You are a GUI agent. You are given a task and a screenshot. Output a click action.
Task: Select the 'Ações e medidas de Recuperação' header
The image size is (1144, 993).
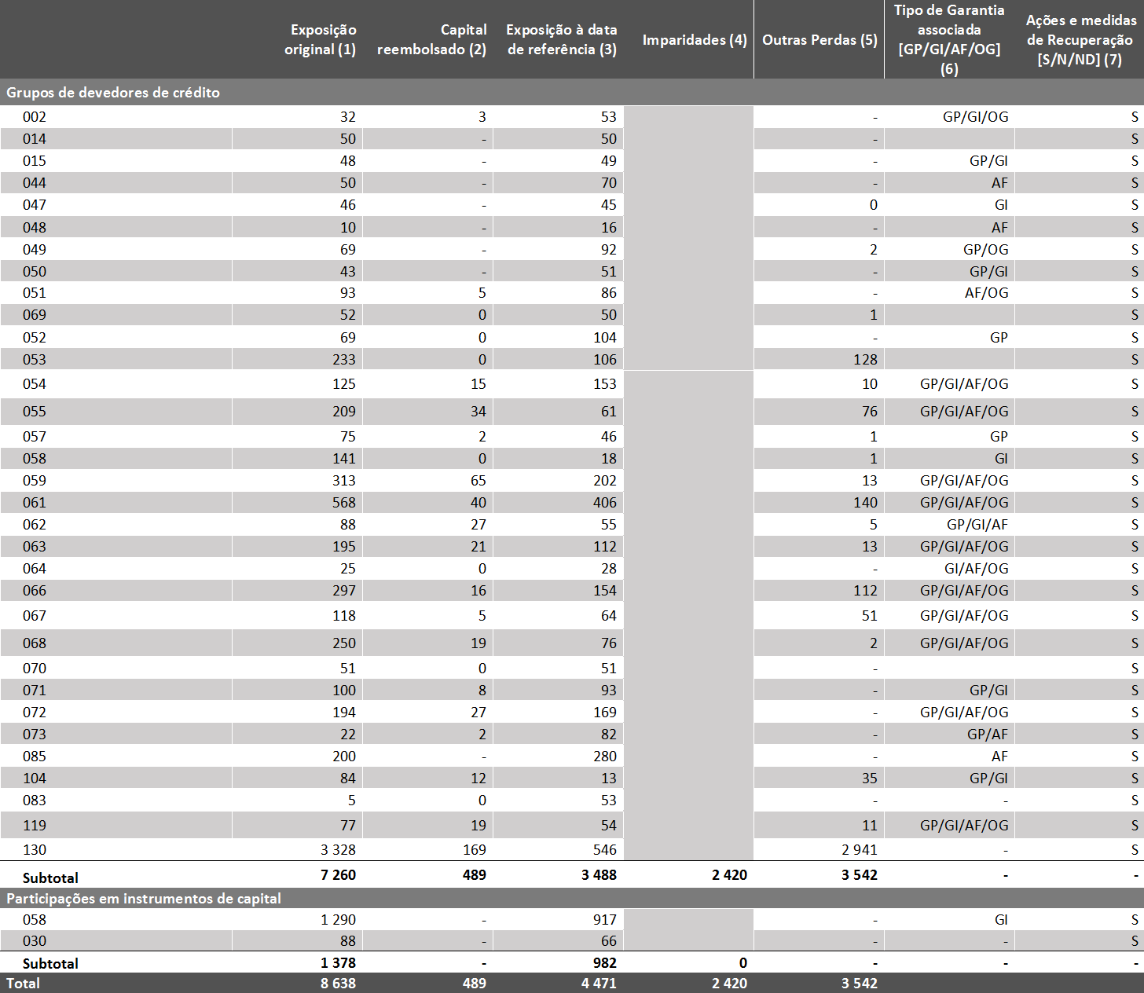(1080, 39)
